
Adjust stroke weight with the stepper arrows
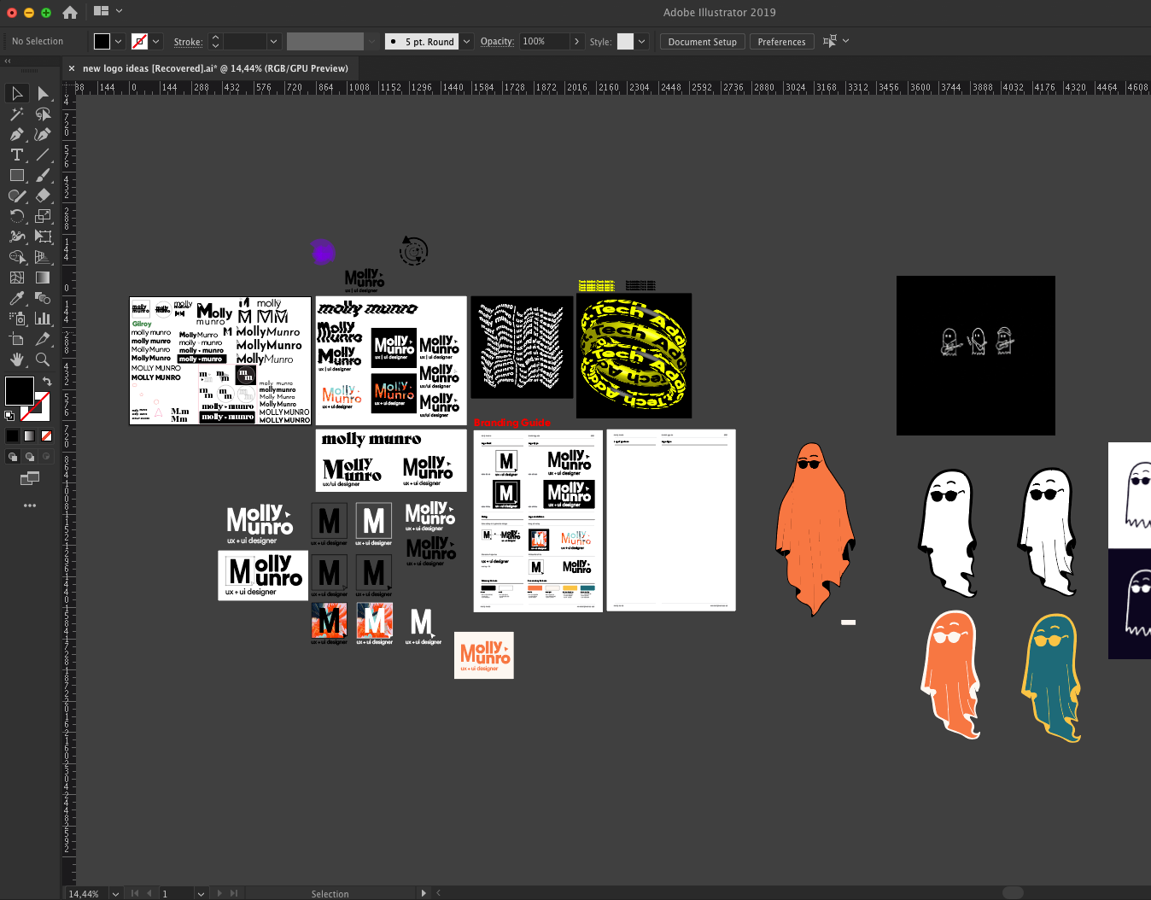(215, 41)
